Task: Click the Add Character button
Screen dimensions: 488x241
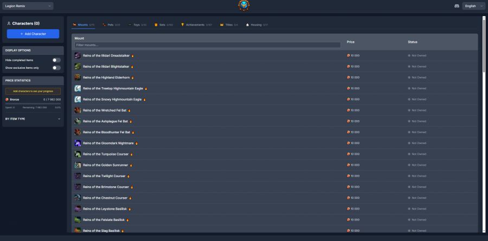Action: [x=33, y=34]
